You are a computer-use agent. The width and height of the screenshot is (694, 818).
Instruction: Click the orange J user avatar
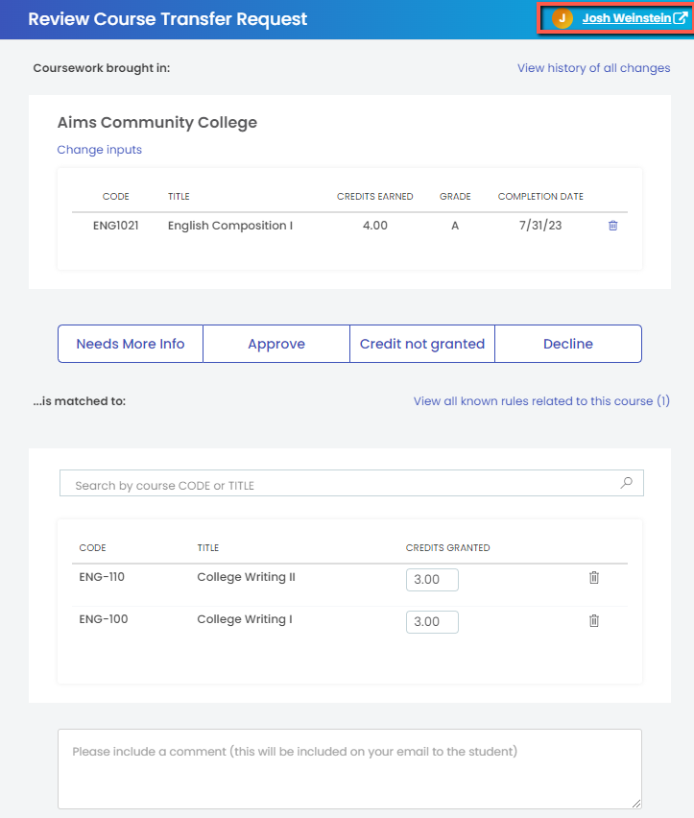[562, 19]
